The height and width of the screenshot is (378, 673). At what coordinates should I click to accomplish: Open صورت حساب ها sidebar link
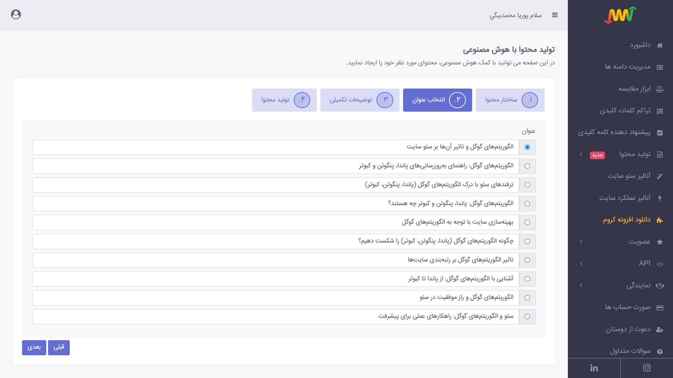(x=627, y=307)
